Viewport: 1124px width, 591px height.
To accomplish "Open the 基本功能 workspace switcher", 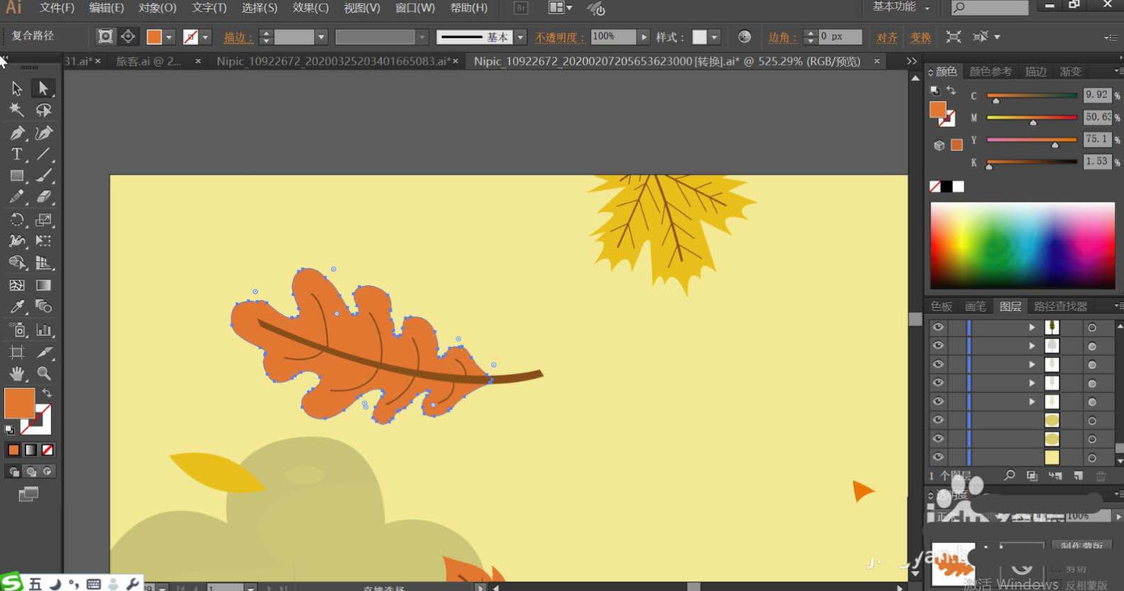I will click(x=901, y=7).
